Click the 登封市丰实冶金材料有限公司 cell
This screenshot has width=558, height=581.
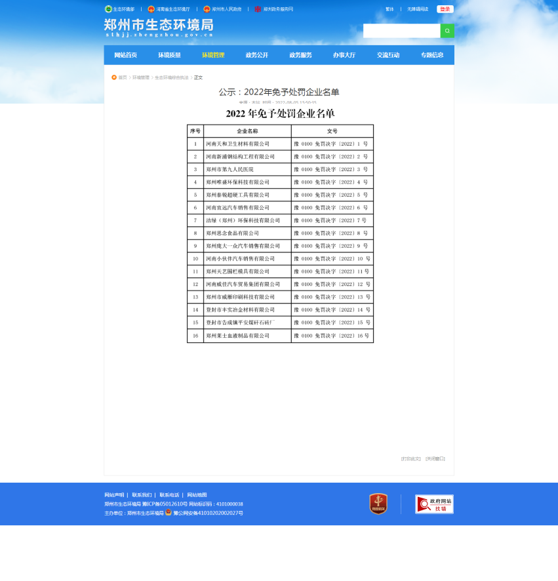click(x=247, y=310)
